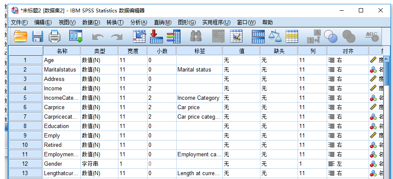393x179 pixels.
Task: Click the Value labels icon
Action: coord(314,36)
